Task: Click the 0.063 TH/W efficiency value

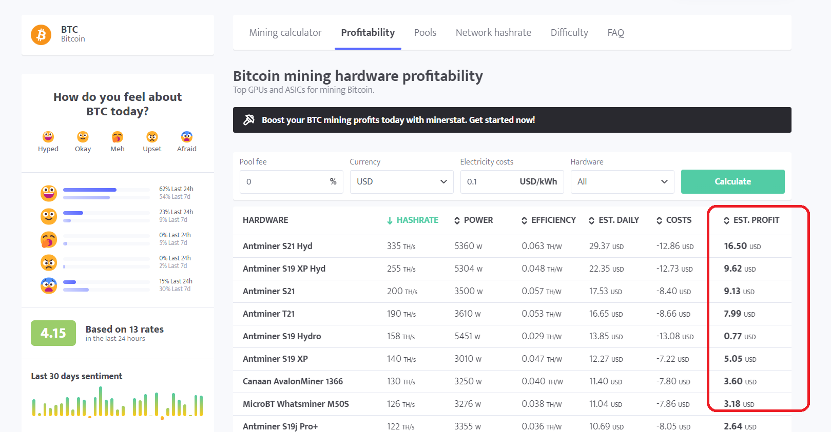Action: [x=542, y=246]
